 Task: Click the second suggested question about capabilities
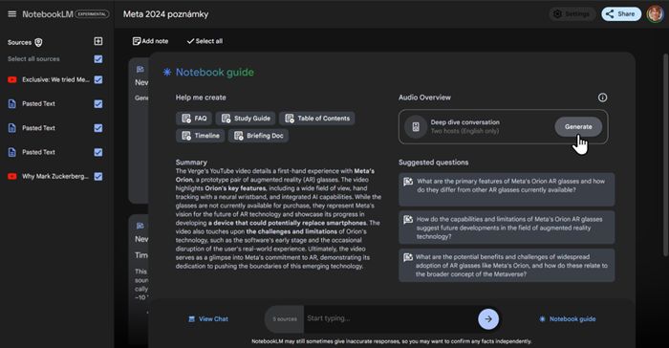tap(507, 228)
